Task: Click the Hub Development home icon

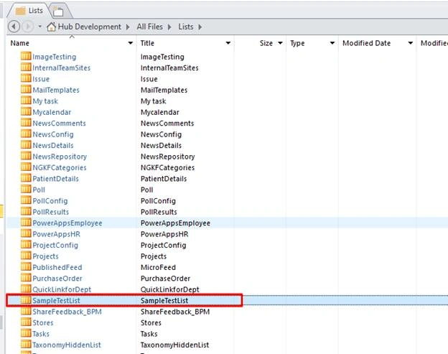Action: 51,27
